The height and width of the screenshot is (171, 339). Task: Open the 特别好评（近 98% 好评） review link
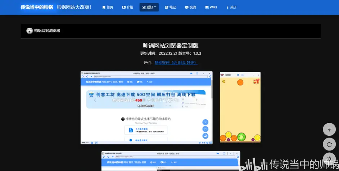click(x=176, y=63)
